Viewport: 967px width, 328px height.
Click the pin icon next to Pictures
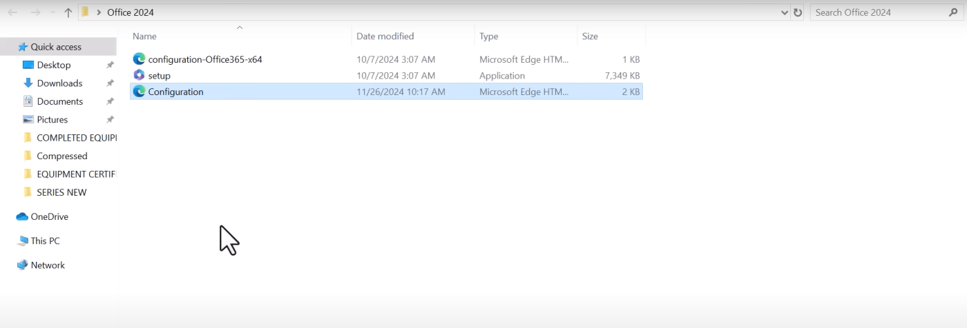[110, 120]
